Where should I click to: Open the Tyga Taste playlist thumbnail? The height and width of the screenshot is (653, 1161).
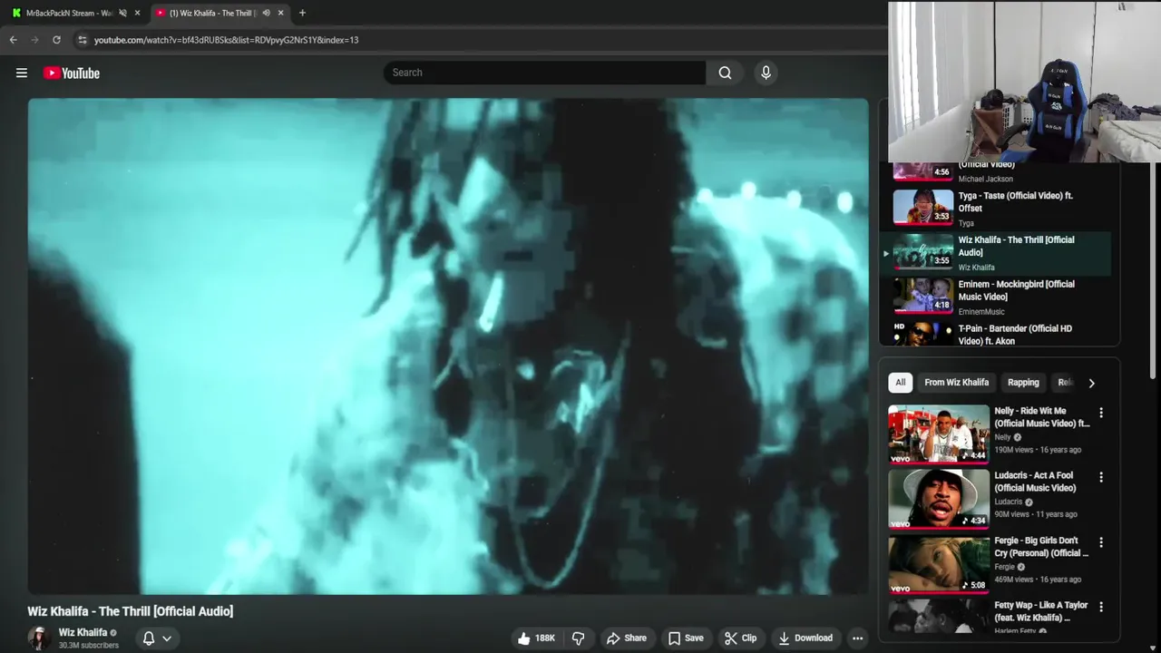(x=923, y=208)
